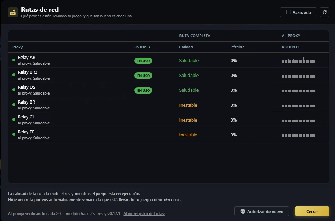Close the dialog with Cerrar button
This screenshot has width=335, height=221.
pos(312,211)
